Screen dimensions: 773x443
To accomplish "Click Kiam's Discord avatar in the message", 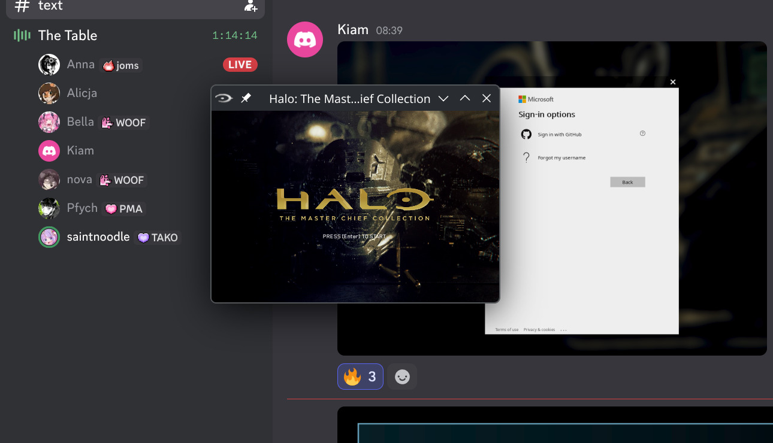I will tap(305, 40).
